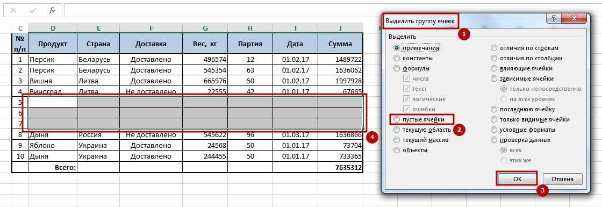Click the Дата header cell

point(296,44)
